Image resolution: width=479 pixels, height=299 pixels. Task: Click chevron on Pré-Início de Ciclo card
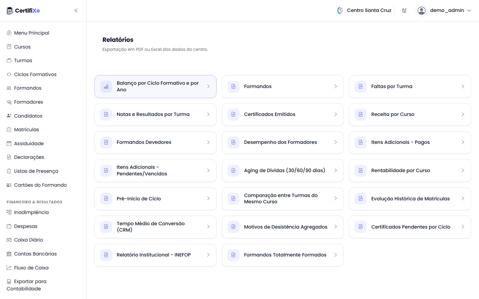208,199
